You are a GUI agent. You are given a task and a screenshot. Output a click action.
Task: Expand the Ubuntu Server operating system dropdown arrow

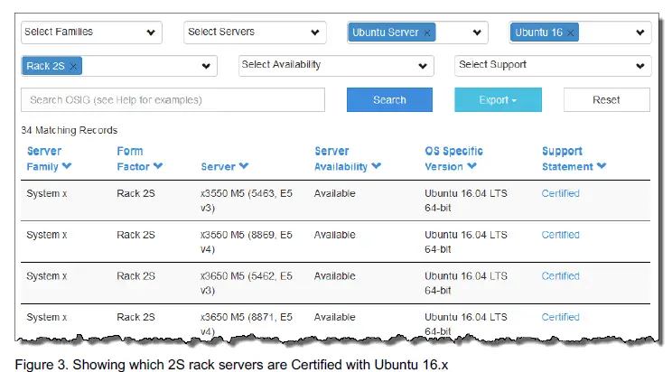[x=477, y=33]
